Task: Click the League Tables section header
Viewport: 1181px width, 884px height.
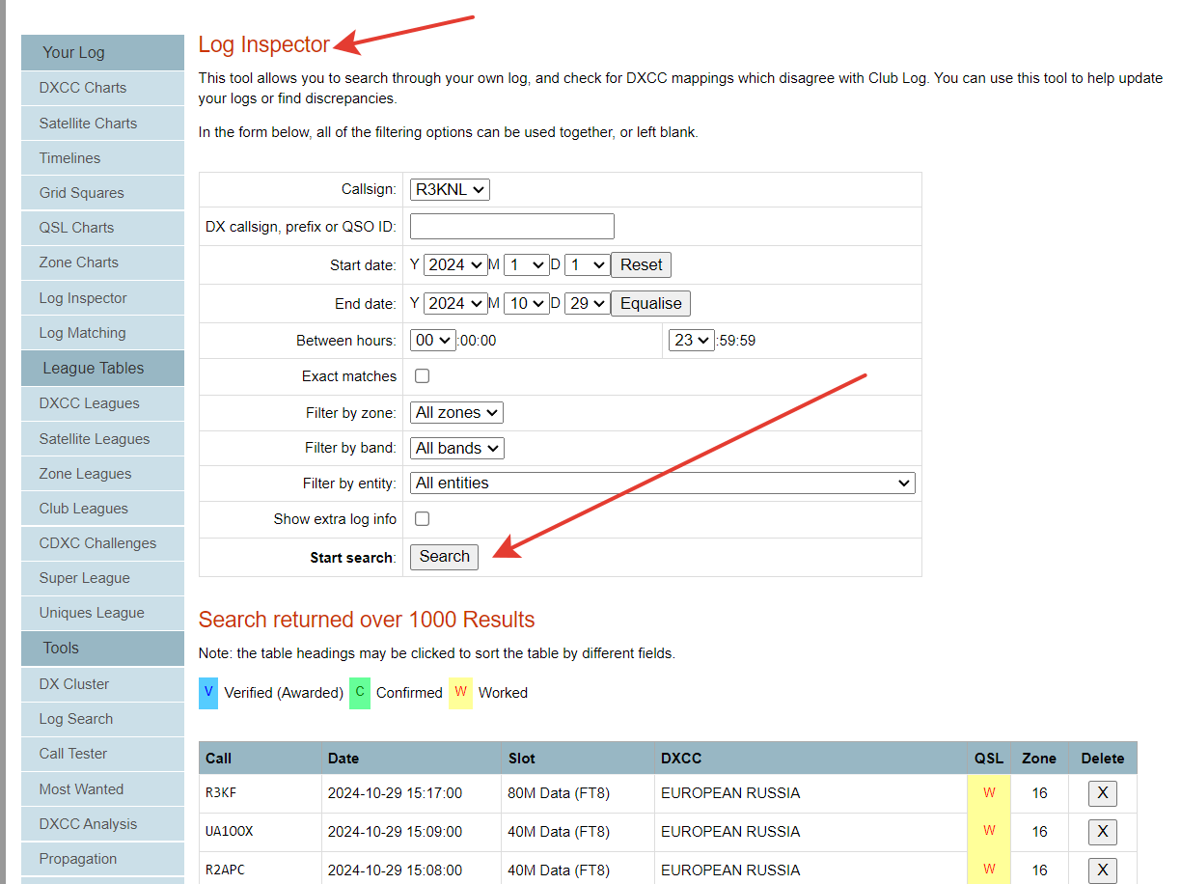Action: [102, 369]
